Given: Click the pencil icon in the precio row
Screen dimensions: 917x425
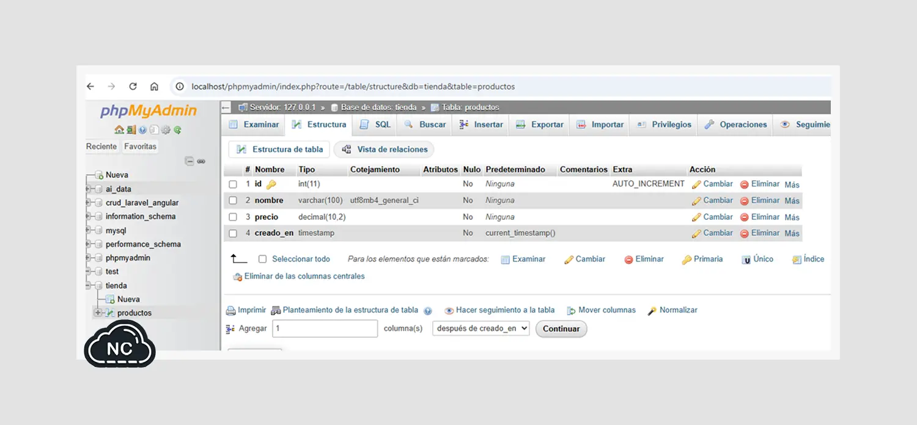Looking at the screenshot, I should [x=696, y=217].
